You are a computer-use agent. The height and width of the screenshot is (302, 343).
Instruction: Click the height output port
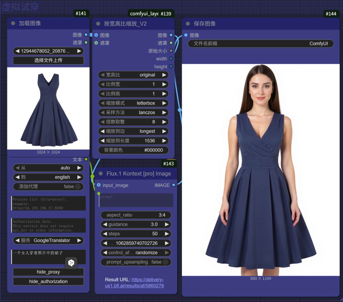[x=171, y=67]
